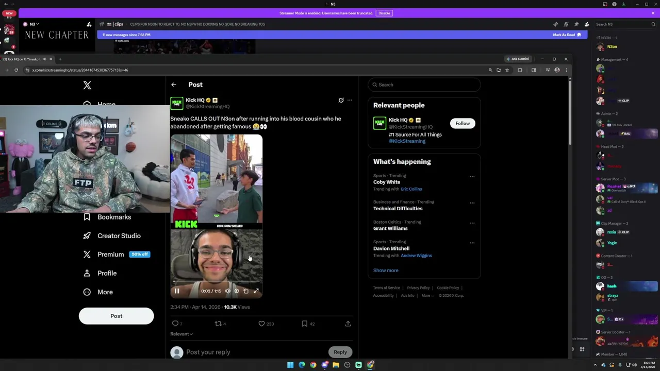Image resolution: width=660 pixels, height=371 pixels.
Task: Switch the post video to fullscreen
Action: click(256, 291)
